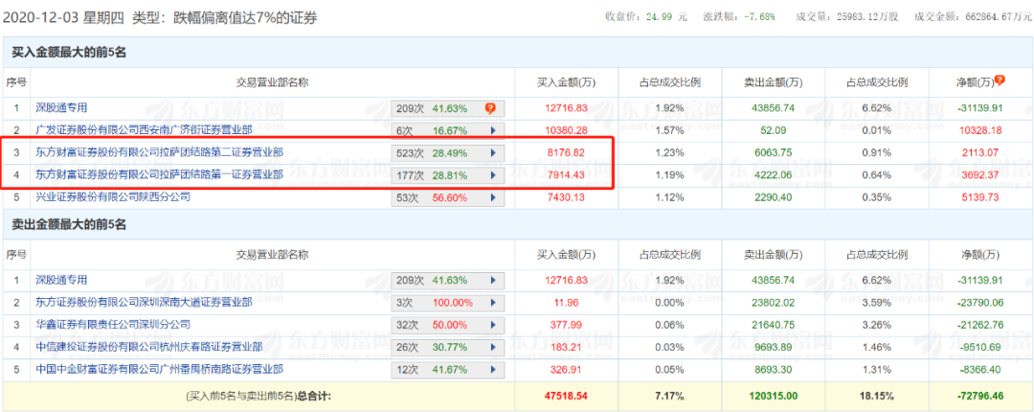Open 中国中金财富证券广州番禺桥南路证券营业部 link

point(160,369)
